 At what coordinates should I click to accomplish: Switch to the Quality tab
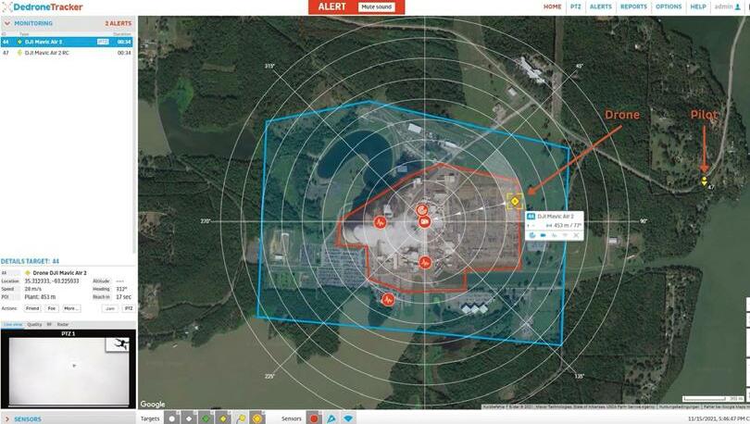coord(34,324)
